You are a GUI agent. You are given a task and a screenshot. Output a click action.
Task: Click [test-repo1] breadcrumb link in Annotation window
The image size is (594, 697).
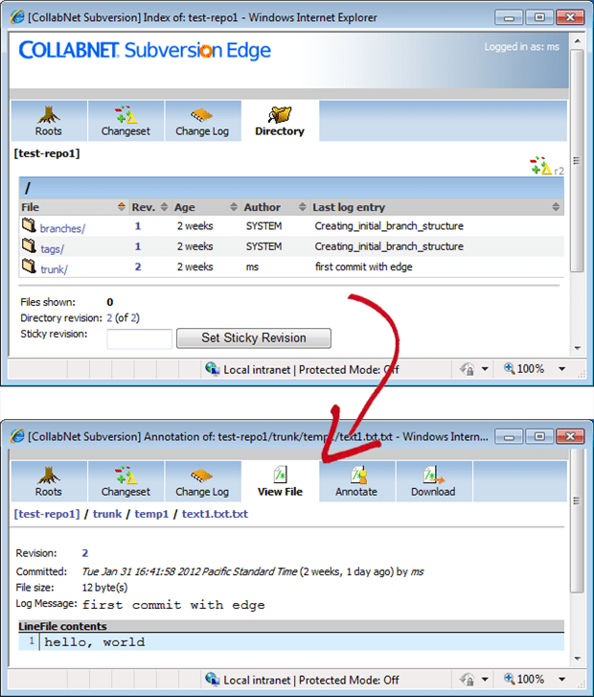(x=47, y=514)
